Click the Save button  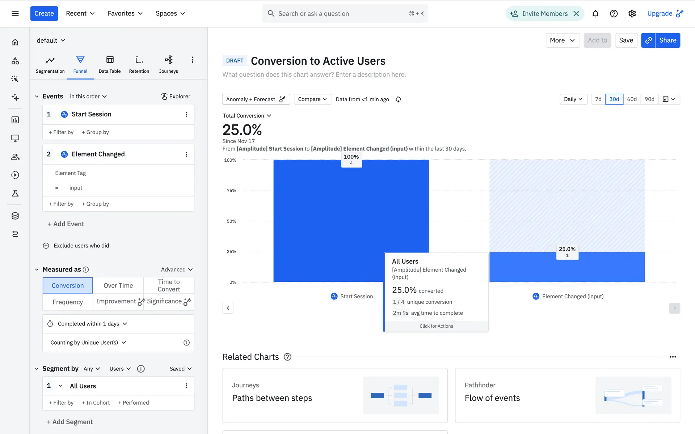click(626, 40)
